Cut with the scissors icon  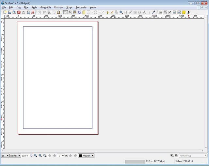[x=49, y=12]
